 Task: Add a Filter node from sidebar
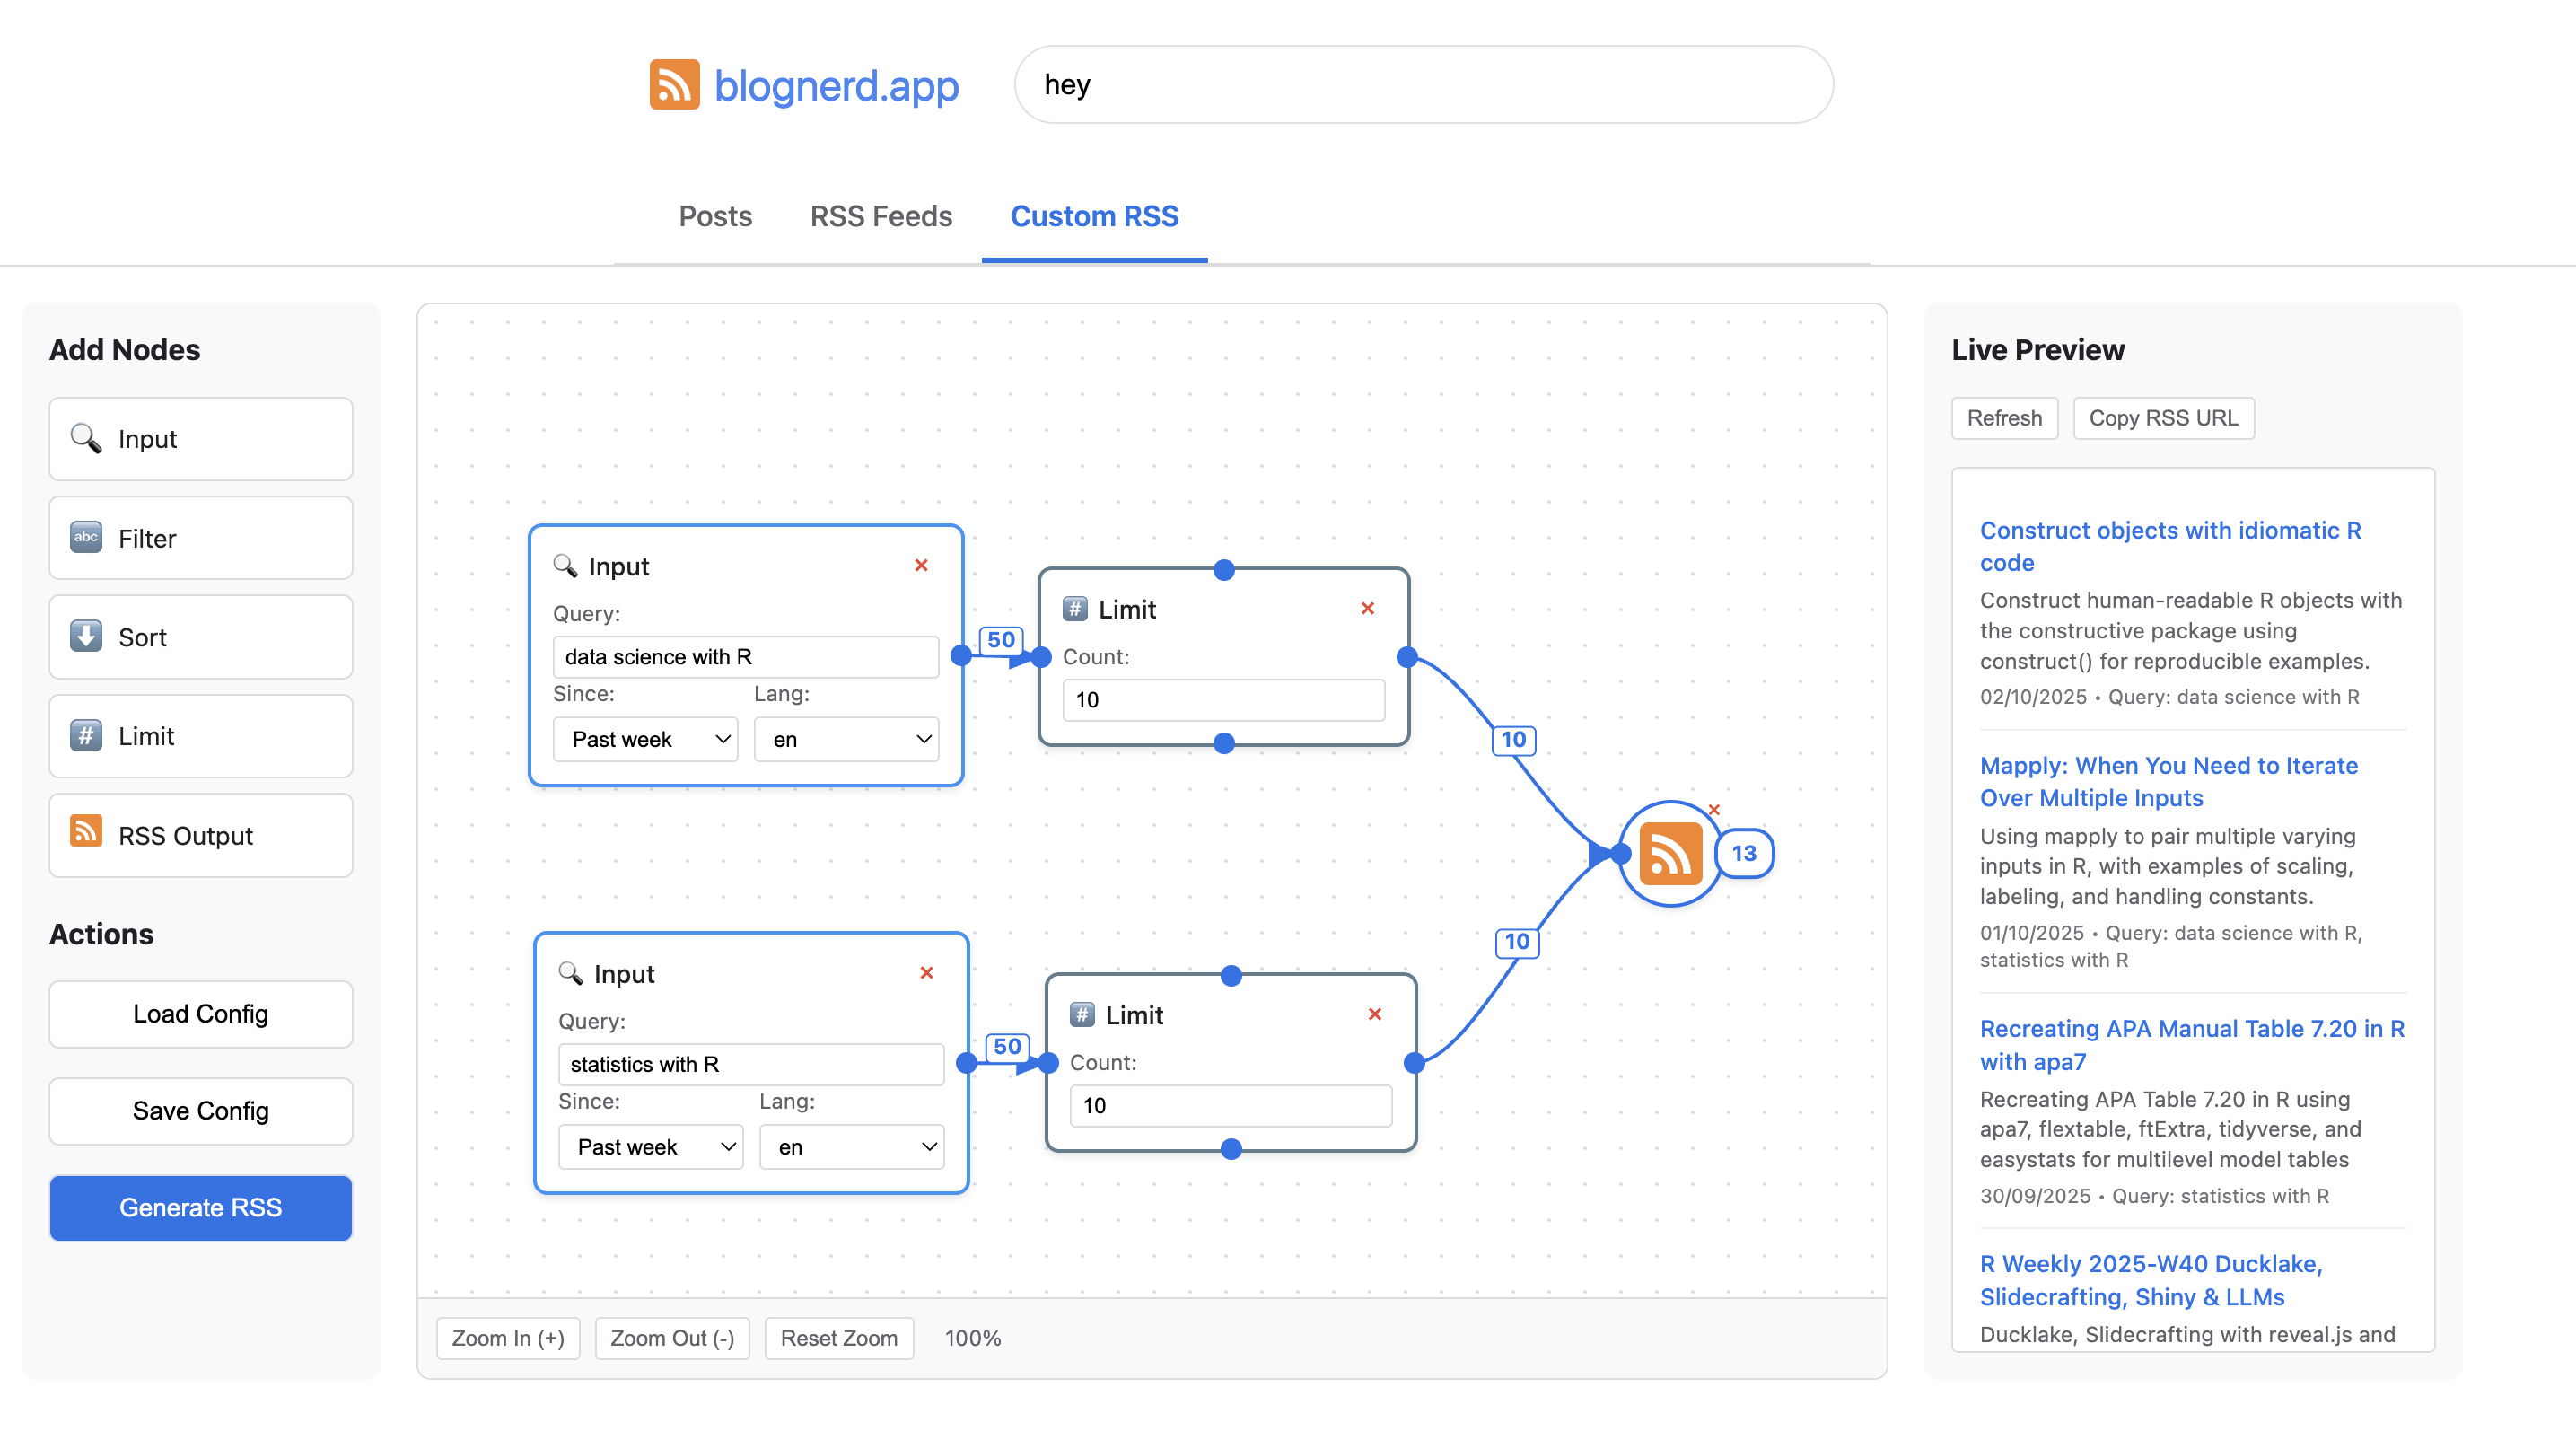[x=201, y=538]
